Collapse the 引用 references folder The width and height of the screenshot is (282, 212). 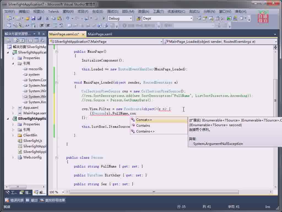tap(13, 63)
